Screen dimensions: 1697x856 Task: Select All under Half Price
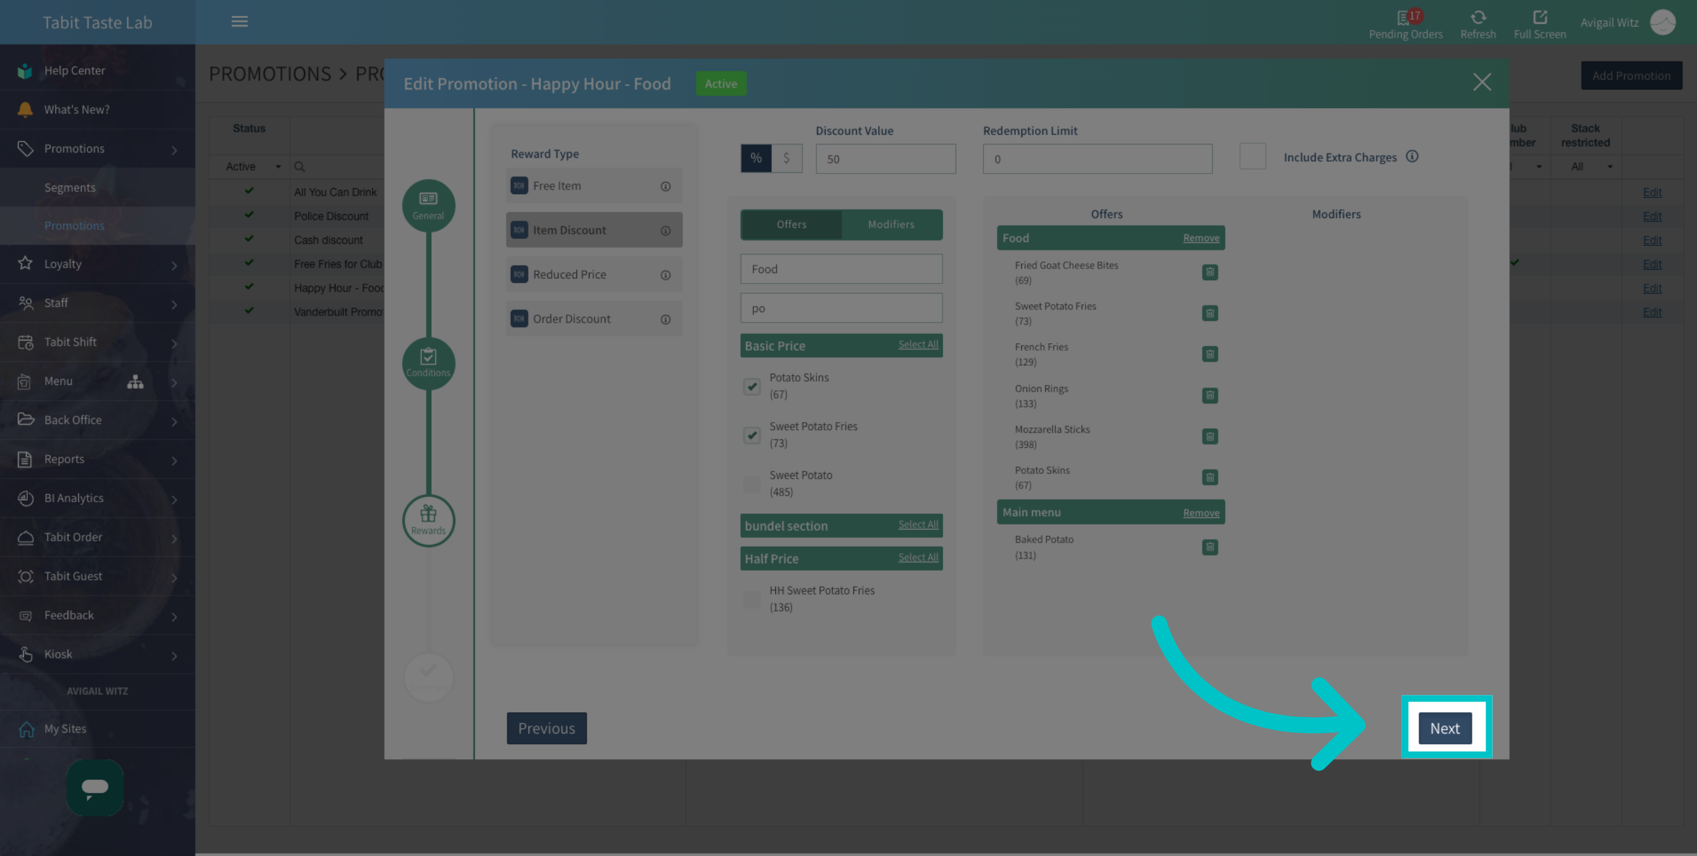918,558
